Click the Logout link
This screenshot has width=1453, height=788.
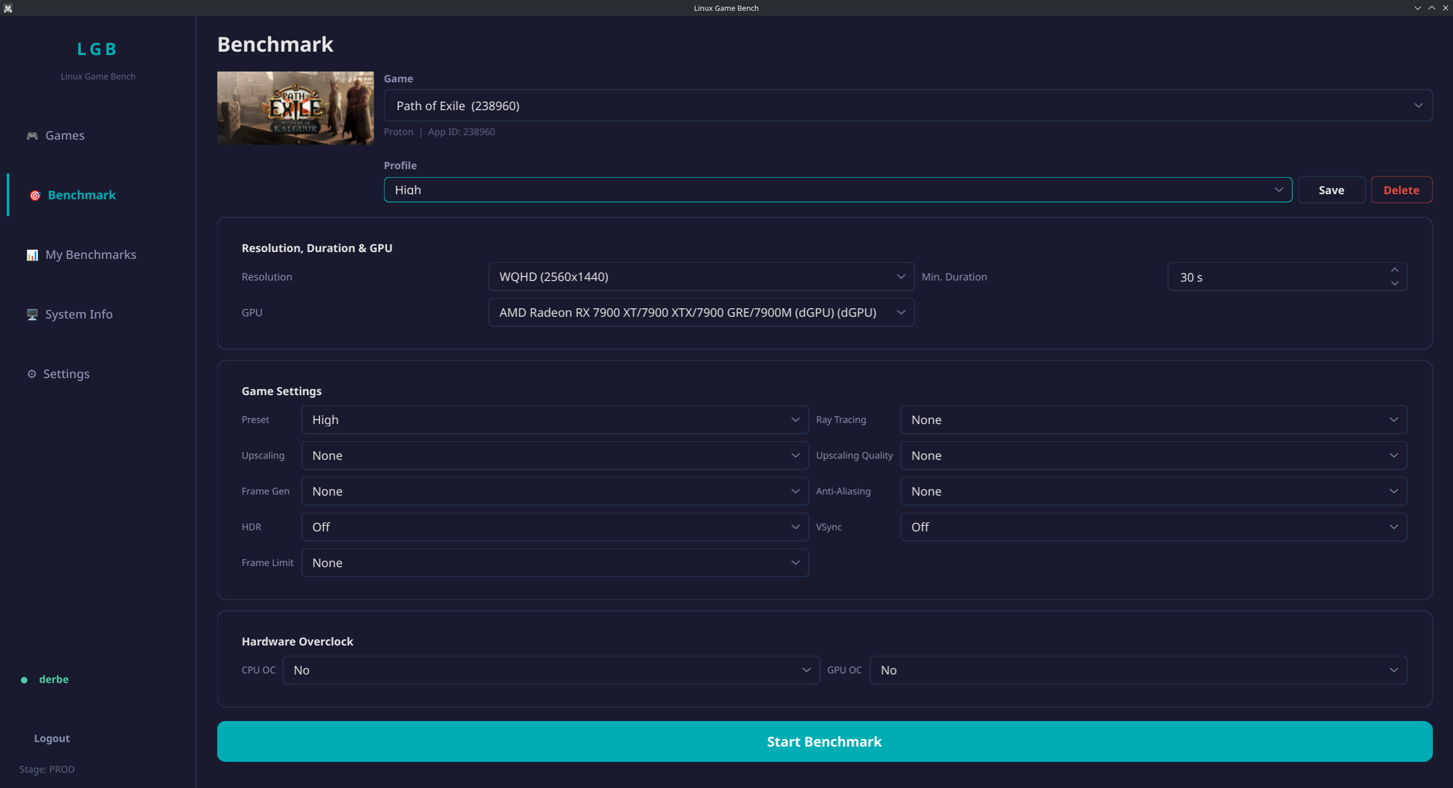pos(51,738)
